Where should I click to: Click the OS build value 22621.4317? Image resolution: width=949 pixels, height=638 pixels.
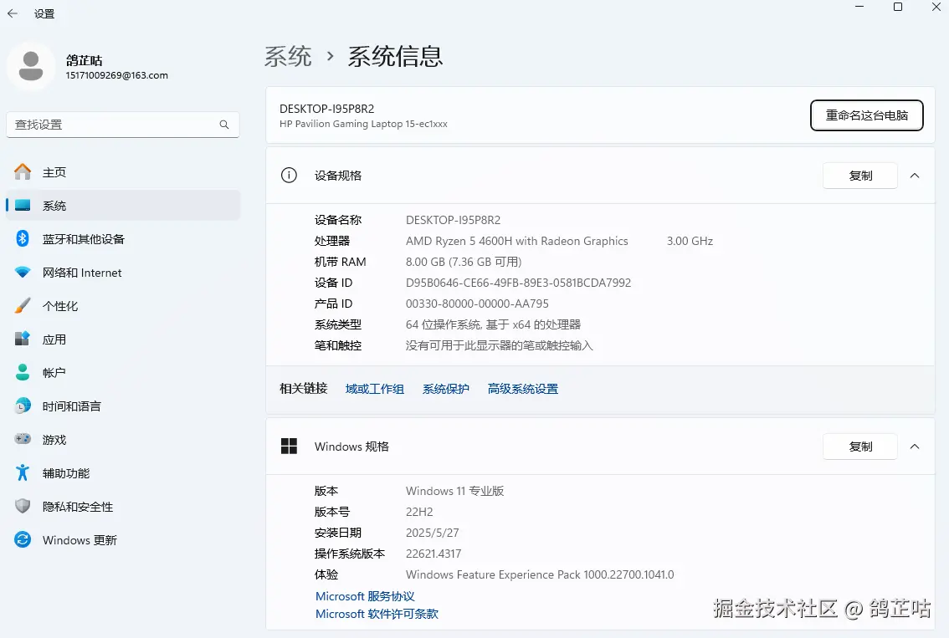(433, 554)
